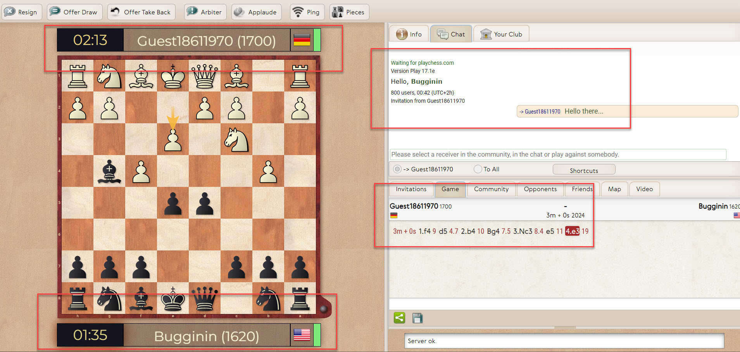Offer a draw to opponent

75,12
